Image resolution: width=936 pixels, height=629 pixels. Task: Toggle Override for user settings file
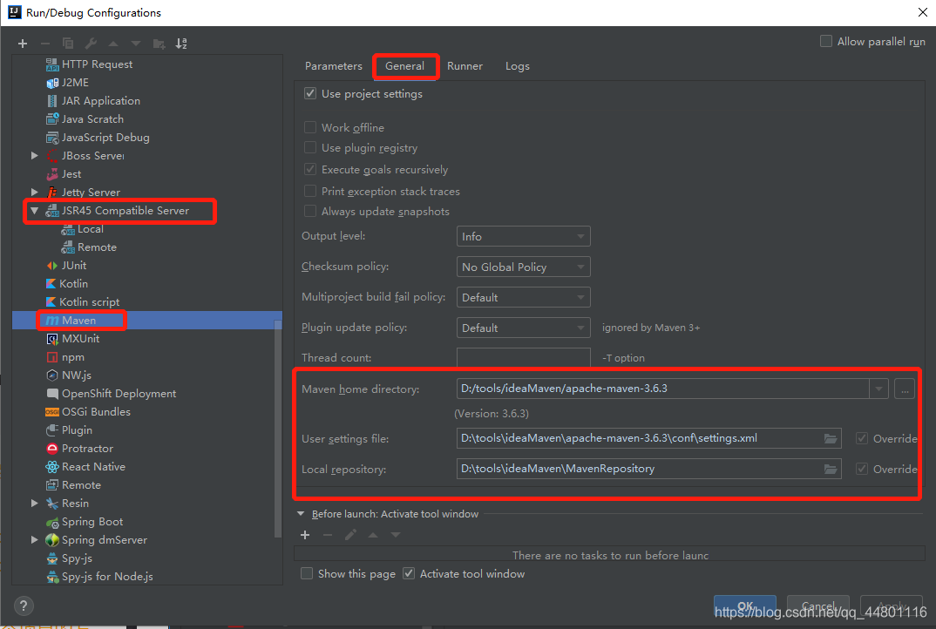(x=861, y=438)
